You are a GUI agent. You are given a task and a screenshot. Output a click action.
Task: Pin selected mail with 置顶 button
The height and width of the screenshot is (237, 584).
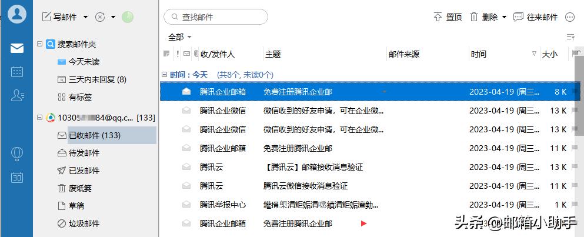coord(448,17)
